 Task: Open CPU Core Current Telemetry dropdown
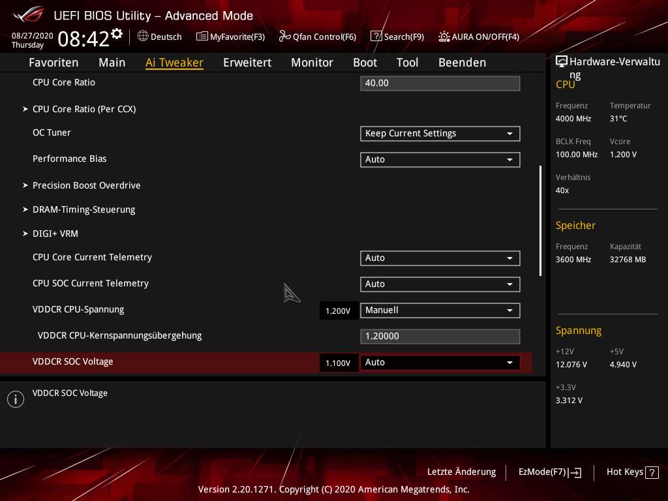pos(440,258)
